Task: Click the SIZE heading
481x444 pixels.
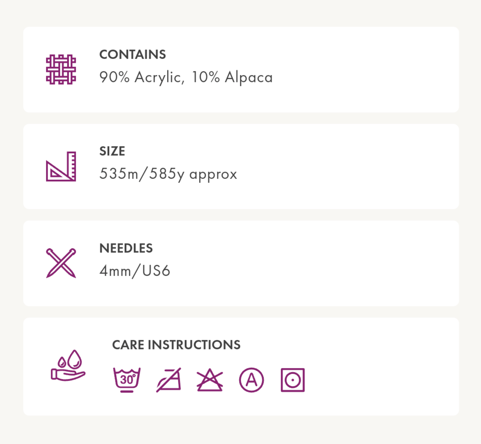Action: (x=112, y=151)
